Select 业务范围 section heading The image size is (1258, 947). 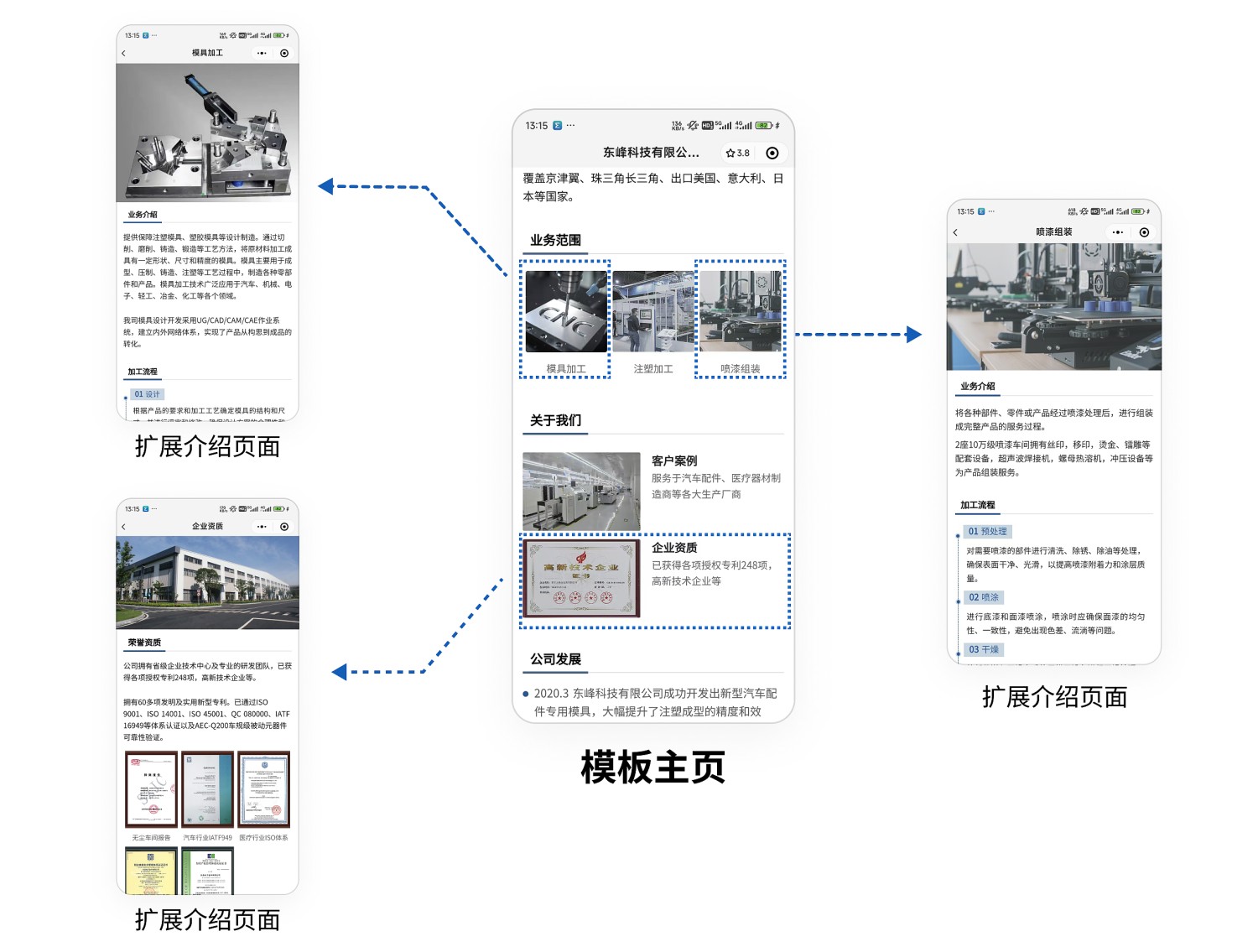pos(555,240)
